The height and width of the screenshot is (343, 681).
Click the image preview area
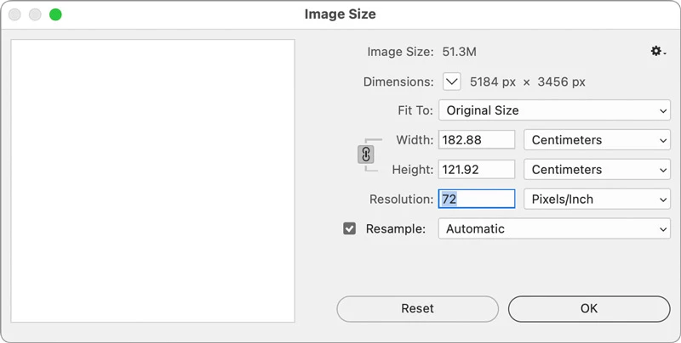coord(153,180)
